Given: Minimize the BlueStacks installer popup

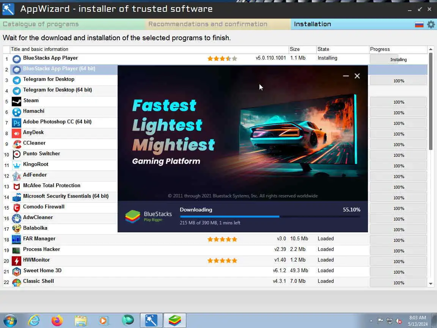Looking at the screenshot, I should pyautogui.click(x=346, y=76).
